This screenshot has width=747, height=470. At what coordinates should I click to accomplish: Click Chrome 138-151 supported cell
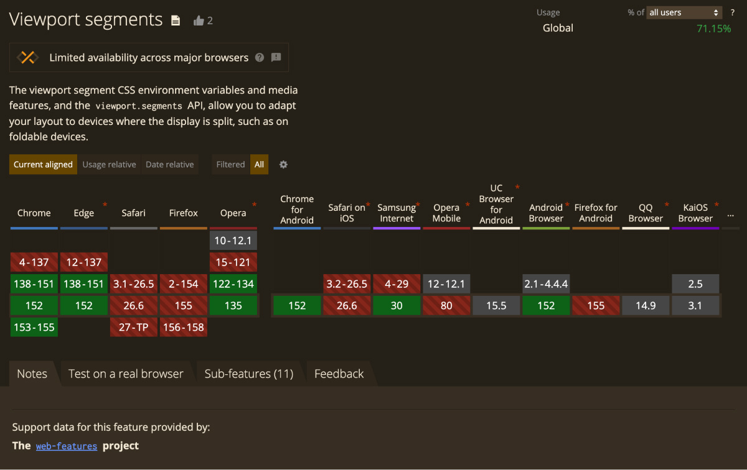click(x=34, y=284)
